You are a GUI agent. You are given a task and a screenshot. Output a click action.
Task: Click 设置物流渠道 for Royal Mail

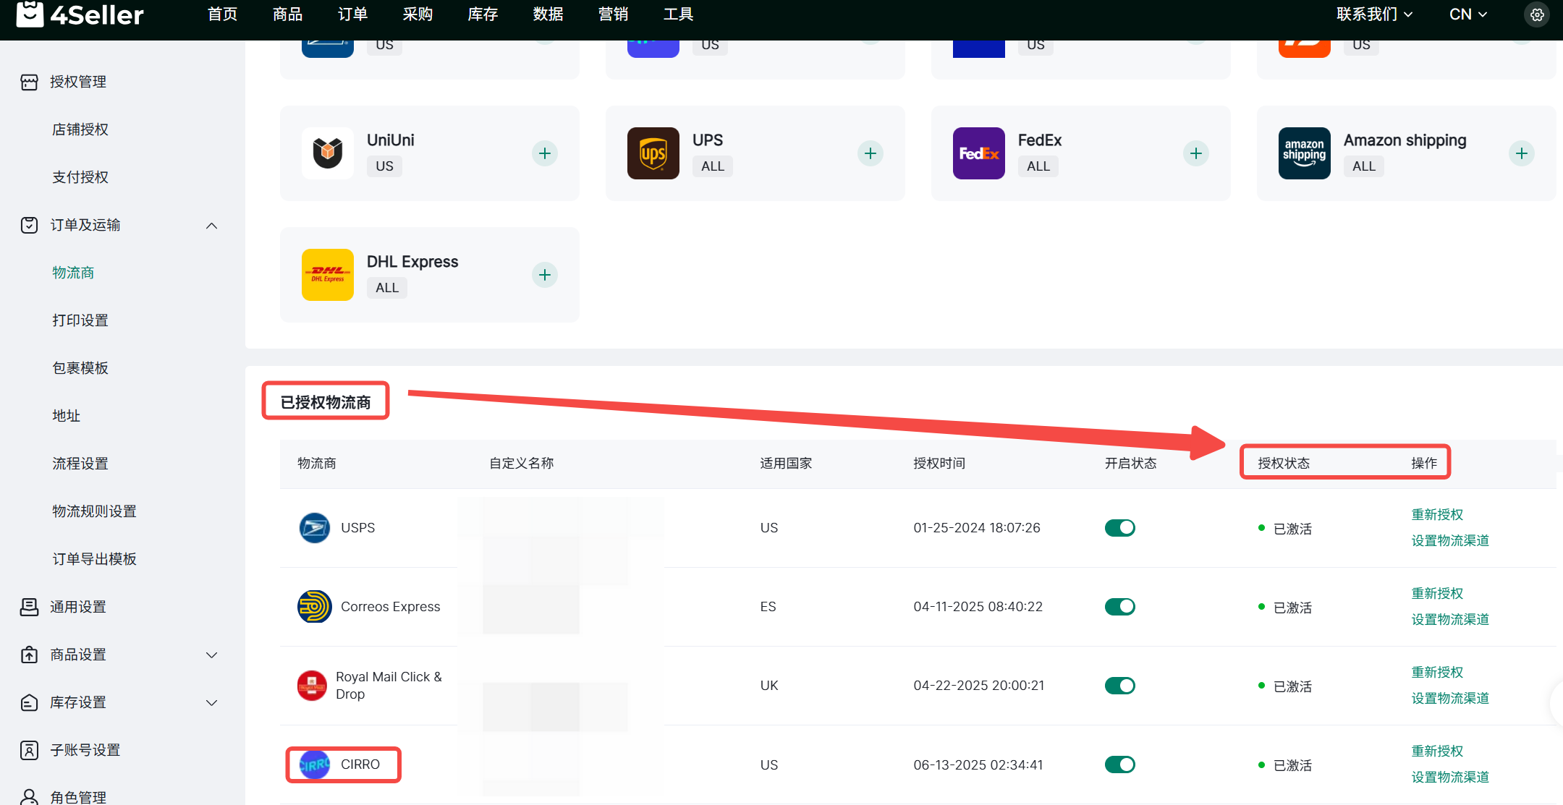pyautogui.click(x=1450, y=698)
